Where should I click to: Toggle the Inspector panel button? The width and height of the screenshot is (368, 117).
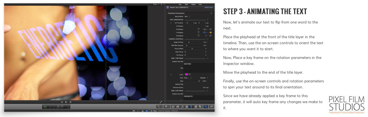click(206, 107)
